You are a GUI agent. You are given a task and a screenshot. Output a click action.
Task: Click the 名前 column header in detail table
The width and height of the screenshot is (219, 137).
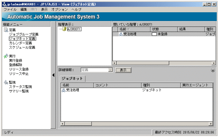77,85
